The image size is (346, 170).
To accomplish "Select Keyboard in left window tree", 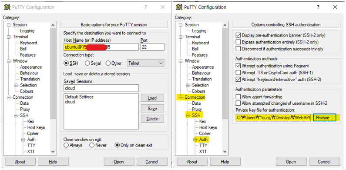I will click(28, 43).
